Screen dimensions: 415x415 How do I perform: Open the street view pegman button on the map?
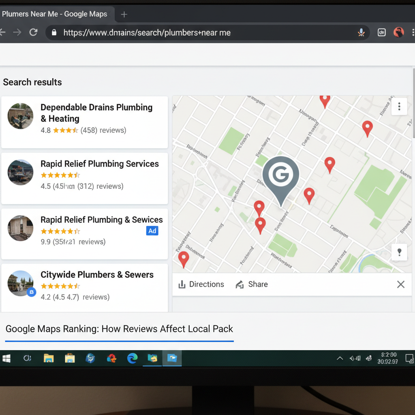399,252
